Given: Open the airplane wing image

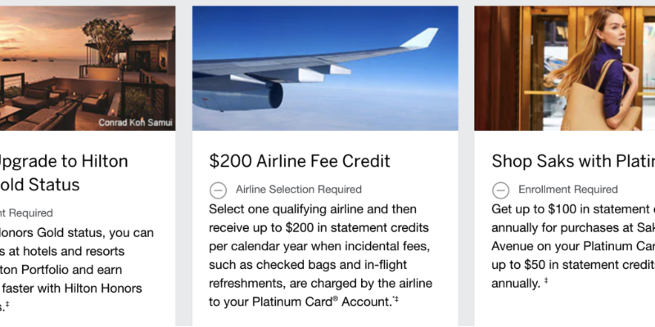Looking at the screenshot, I should coord(325,68).
